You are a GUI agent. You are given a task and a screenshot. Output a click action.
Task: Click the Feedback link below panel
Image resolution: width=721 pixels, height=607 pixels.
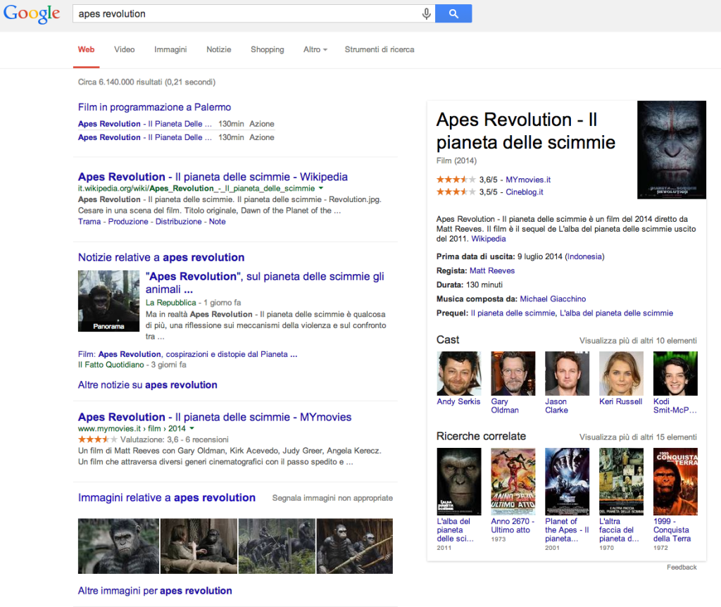click(x=682, y=567)
